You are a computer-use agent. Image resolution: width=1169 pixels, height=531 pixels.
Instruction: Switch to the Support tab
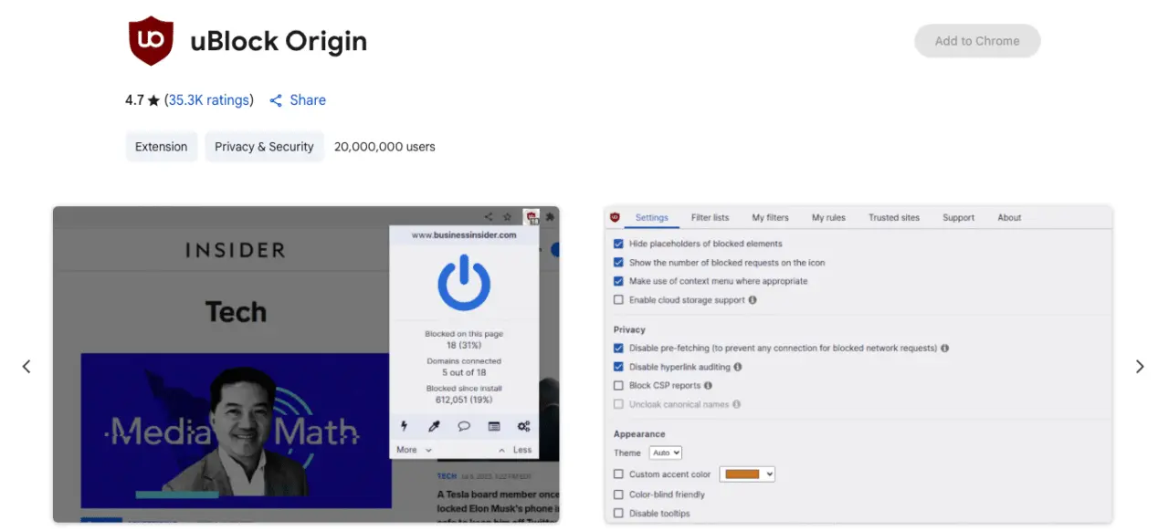[959, 218]
